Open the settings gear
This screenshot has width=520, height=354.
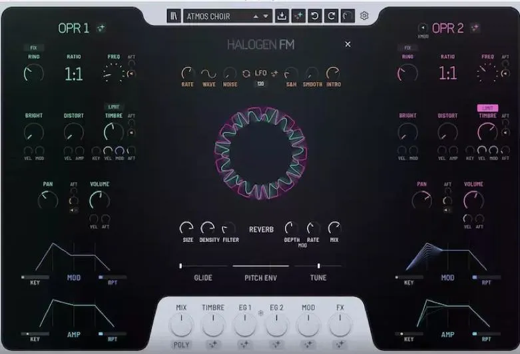pos(364,15)
